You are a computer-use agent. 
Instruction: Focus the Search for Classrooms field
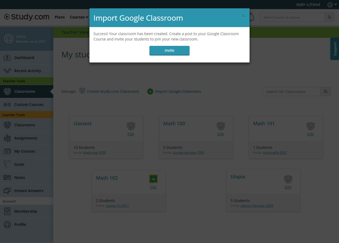292,91
